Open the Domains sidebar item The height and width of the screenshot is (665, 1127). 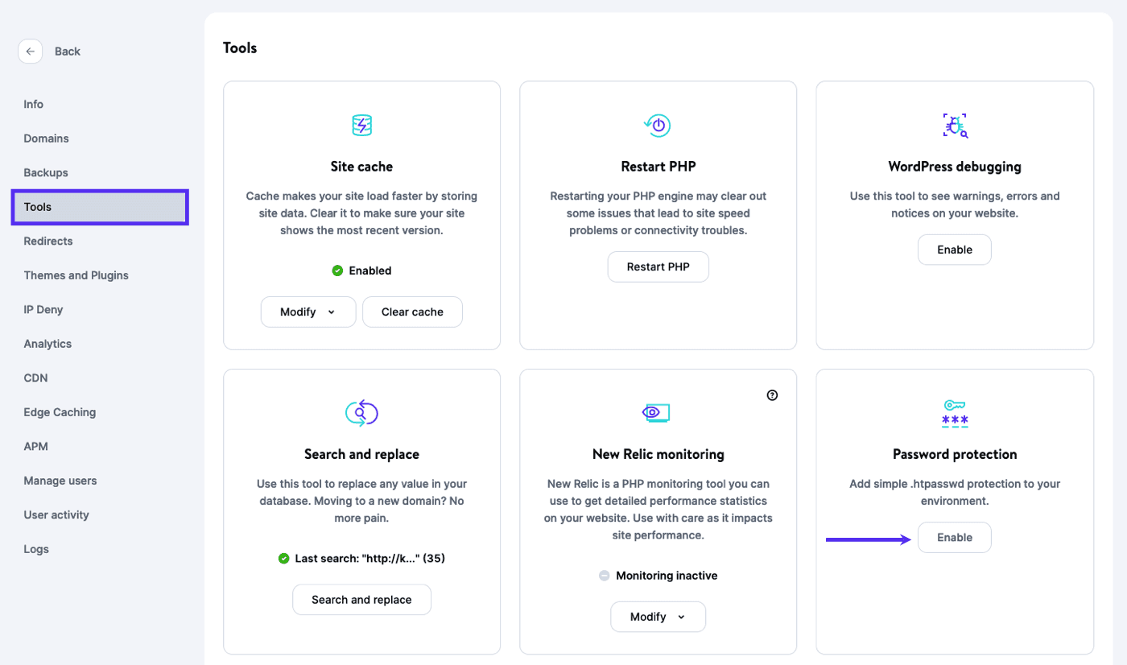46,138
